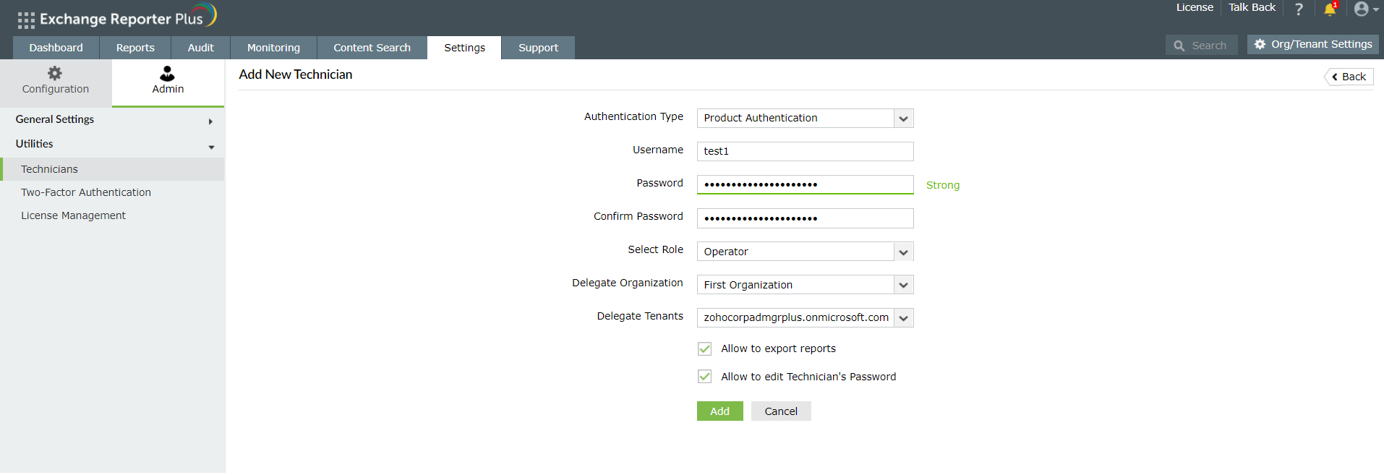The height and width of the screenshot is (475, 1384).
Task: Open the user profile account icon
Action: point(1362,9)
